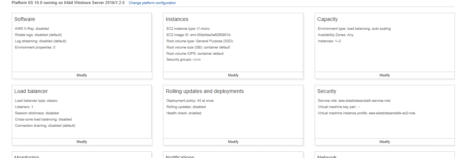Select 'Connection draining: disabled (default)' line
Image resolution: width=467 pixels, height=158 pixels.
click(x=45, y=126)
